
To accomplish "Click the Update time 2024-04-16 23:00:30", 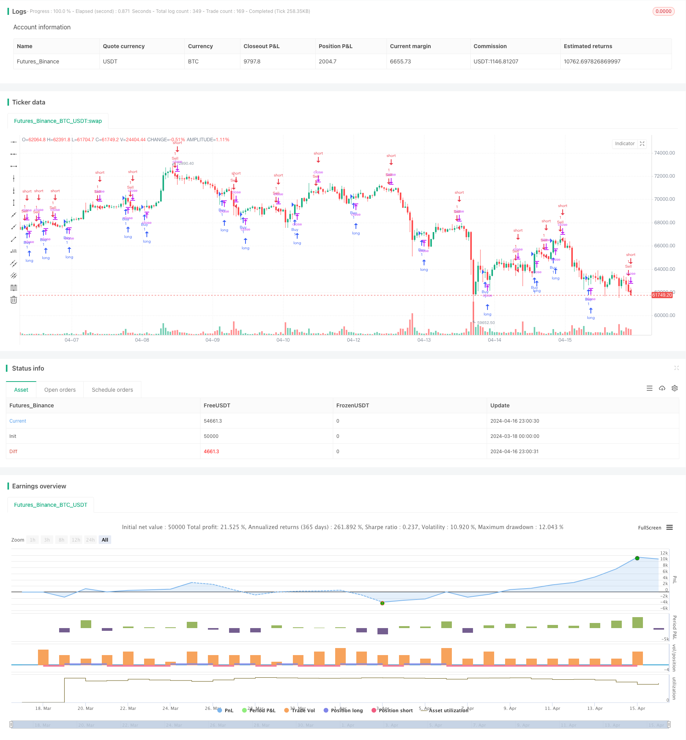I will coord(514,421).
